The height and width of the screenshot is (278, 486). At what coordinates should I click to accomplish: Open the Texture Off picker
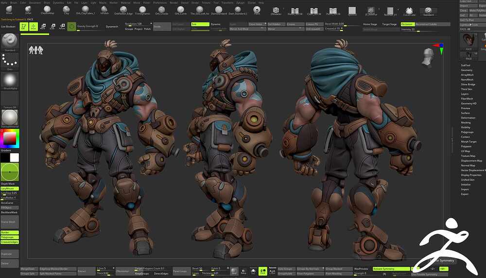pos(10,100)
